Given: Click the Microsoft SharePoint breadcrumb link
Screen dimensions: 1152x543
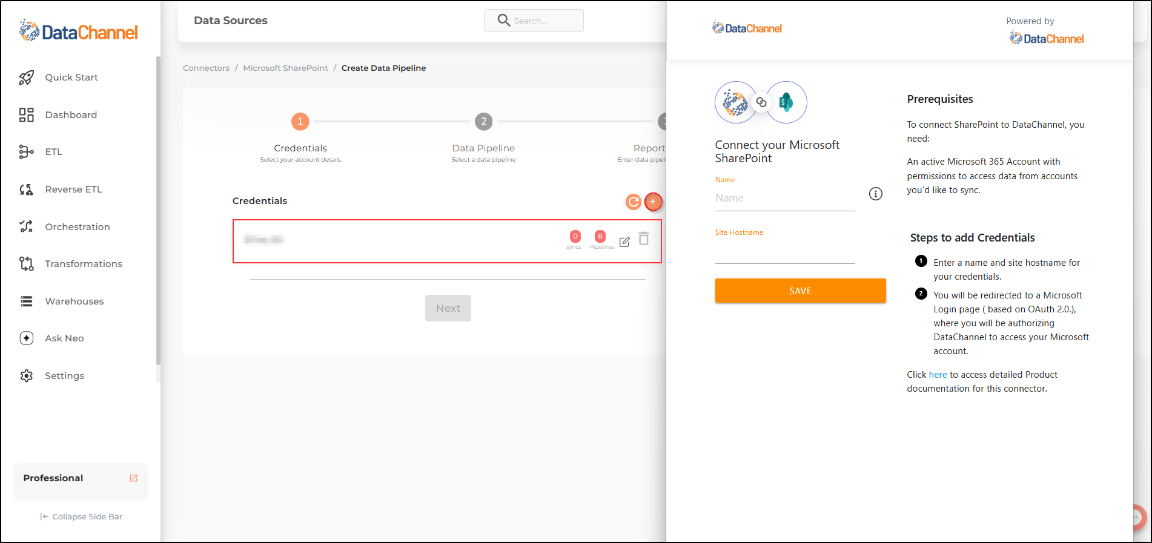Looking at the screenshot, I should click(285, 68).
